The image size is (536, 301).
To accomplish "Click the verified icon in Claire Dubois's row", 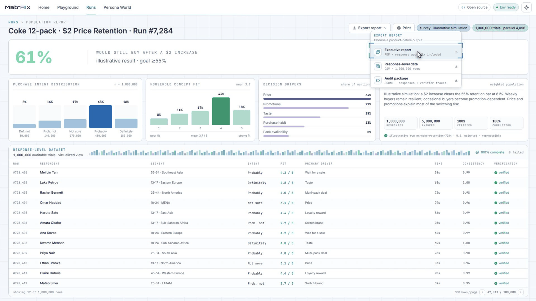I will pyautogui.click(x=496, y=273).
